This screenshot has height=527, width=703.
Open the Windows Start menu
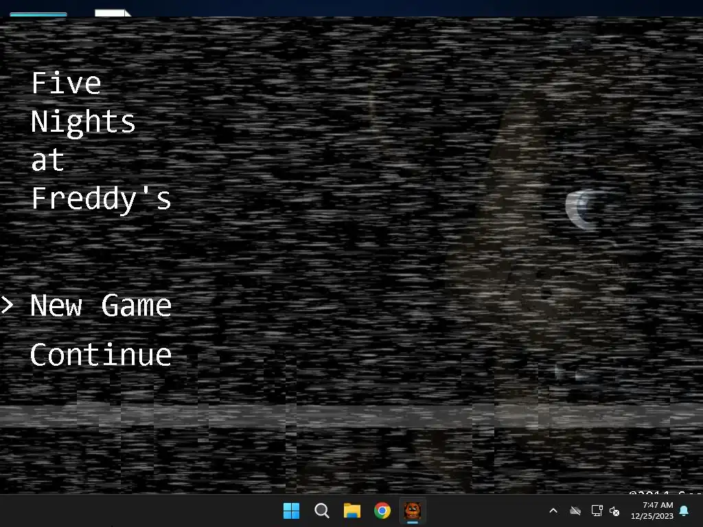point(291,511)
